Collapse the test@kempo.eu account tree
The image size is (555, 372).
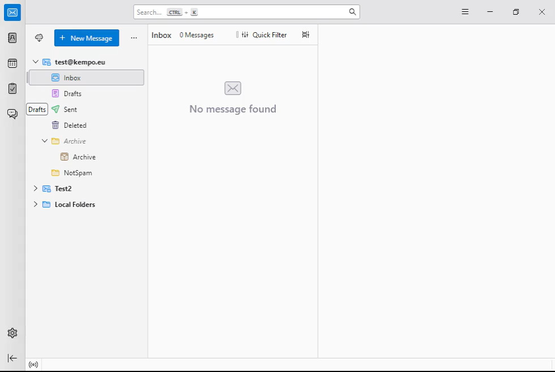tap(36, 62)
